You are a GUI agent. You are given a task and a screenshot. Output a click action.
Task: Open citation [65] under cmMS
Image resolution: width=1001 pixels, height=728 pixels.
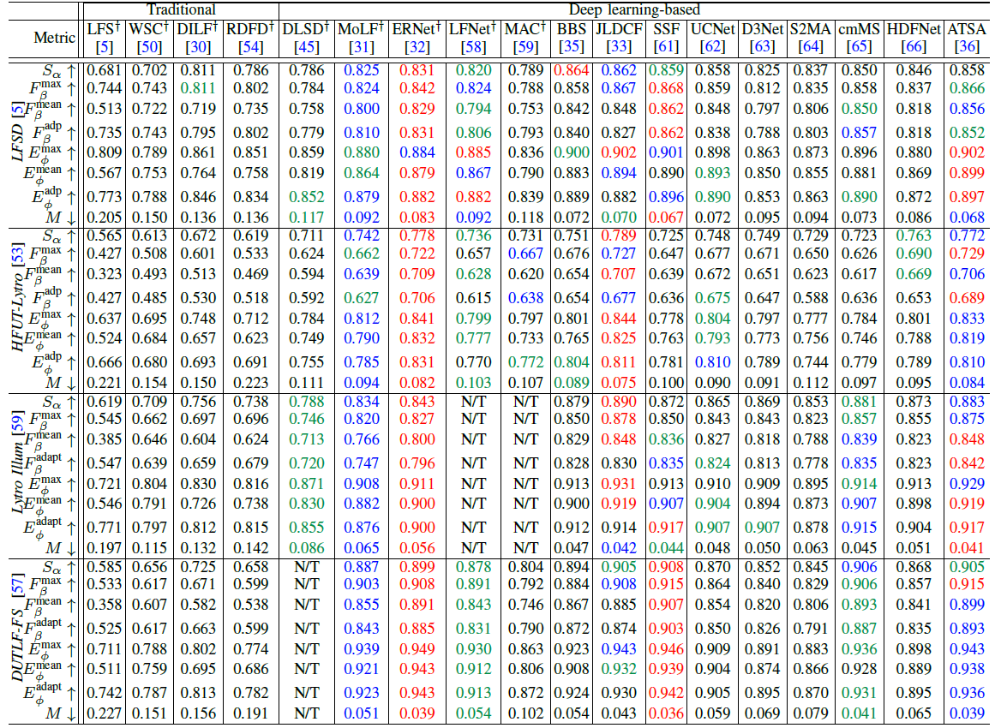(859, 46)
